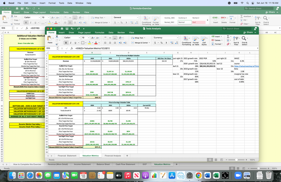
Task: Toggle Bold formatting on the selected cell
Action: click(66, 43)
